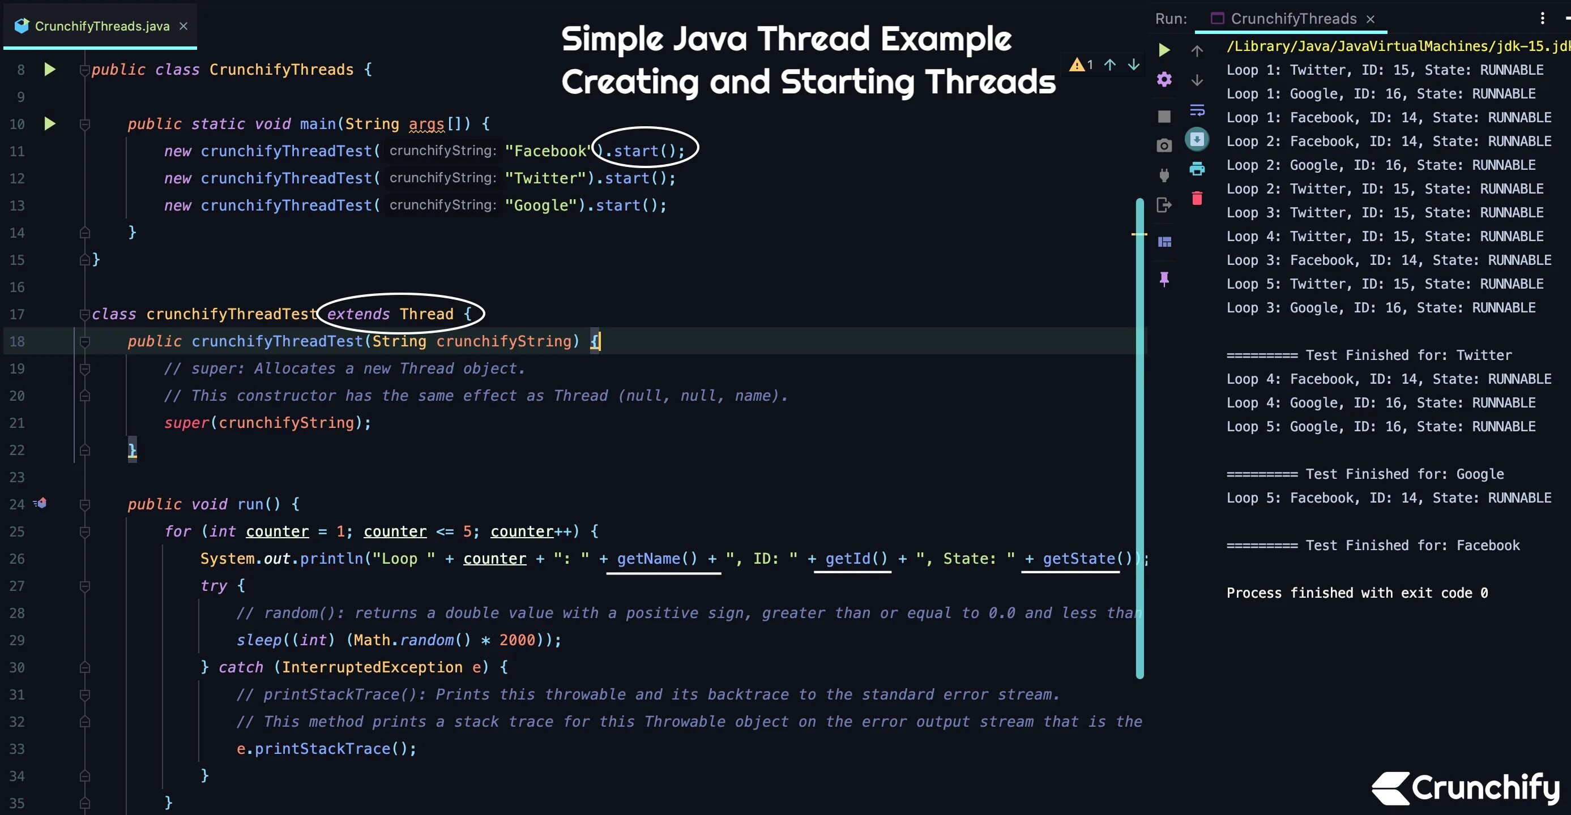Click the editor vertical scrollbar
The width and height of the screenshot is (1571, 815).
[1139, 437]
